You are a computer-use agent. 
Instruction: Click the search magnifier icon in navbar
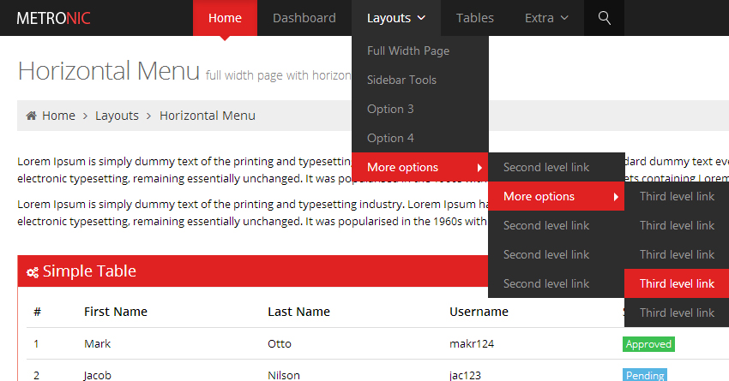tap(604, 18)
